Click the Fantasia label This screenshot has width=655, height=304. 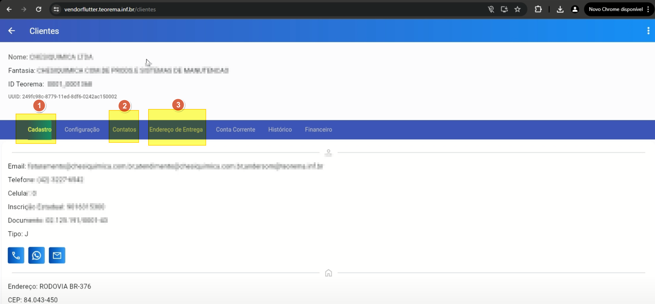point(22,71)
